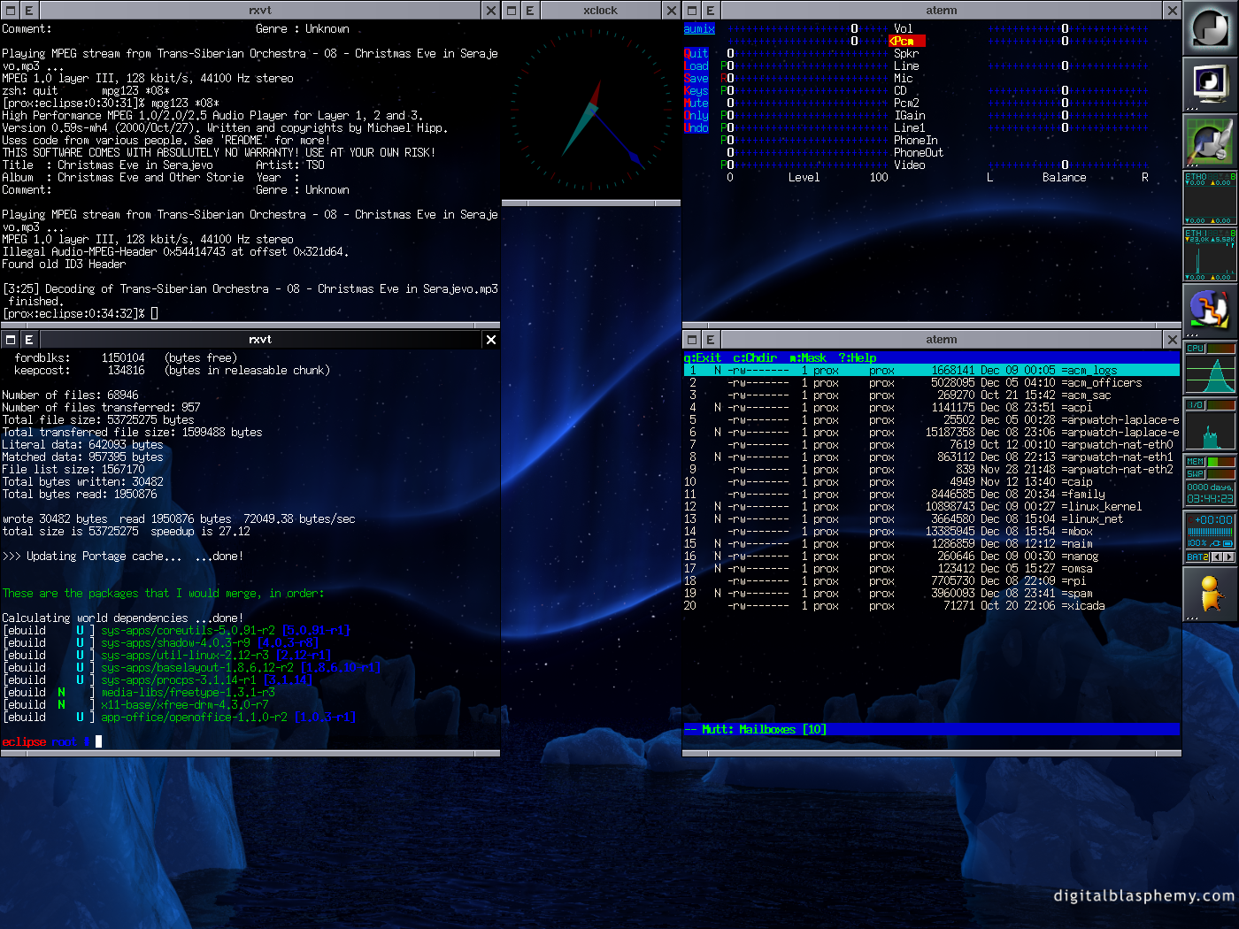
Task: Select the highlighted Pcm channel label
Action: [x=907, y=42]
